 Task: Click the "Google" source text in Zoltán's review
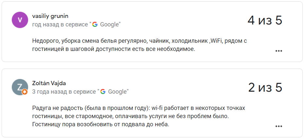(117, 92)
